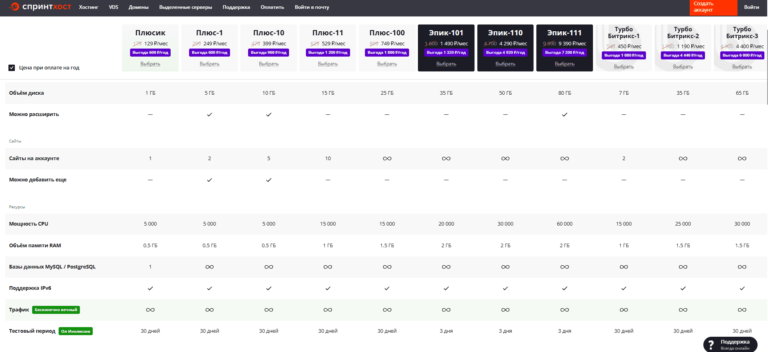Open the Домены navigation item
Screen dimensions: 768x352
click(139, 7)
